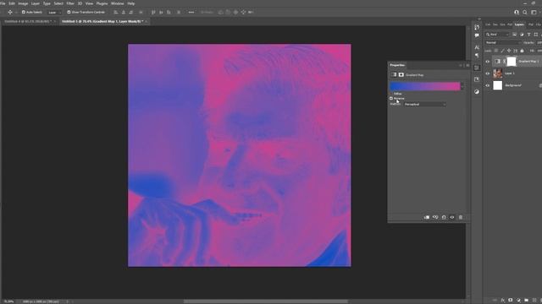Lock transparent pixels icon in Layers
This screenshot has width=542, height=304.
pos(496,51)
